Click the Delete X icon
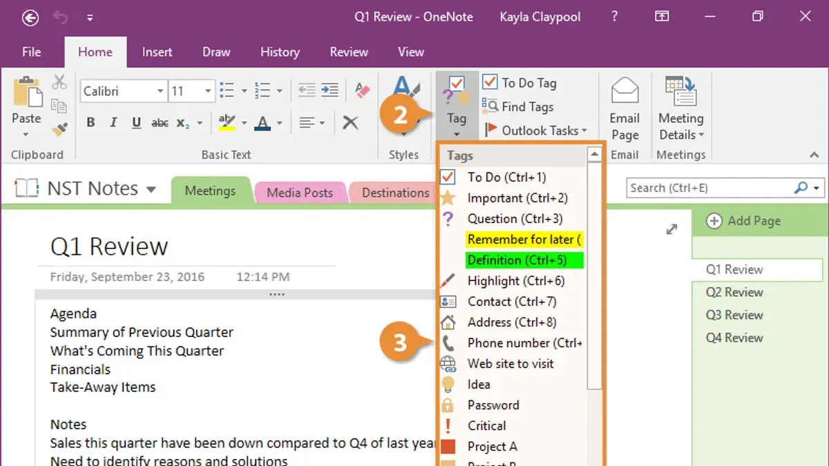 (350, 123)
